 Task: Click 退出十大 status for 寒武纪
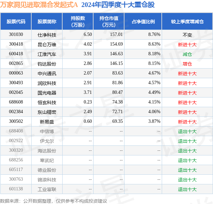pos(187,160)
